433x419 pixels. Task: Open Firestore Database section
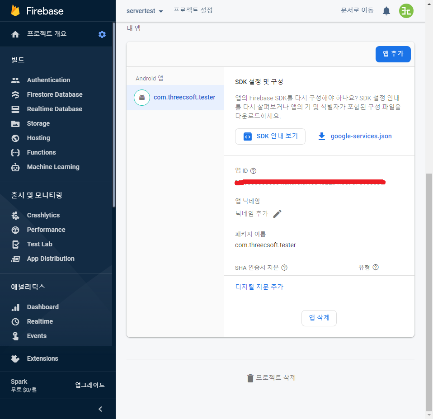point(55,94)
